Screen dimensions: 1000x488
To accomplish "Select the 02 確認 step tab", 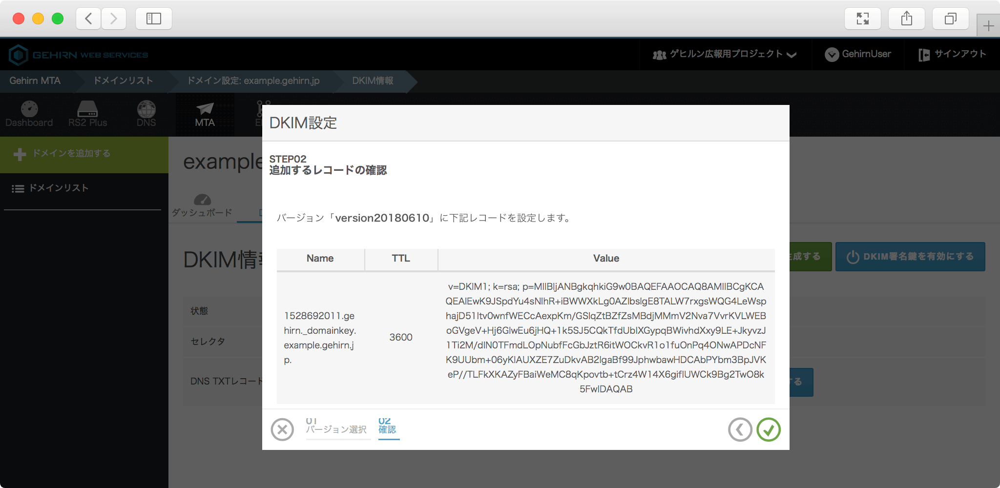I will point(388,427).
